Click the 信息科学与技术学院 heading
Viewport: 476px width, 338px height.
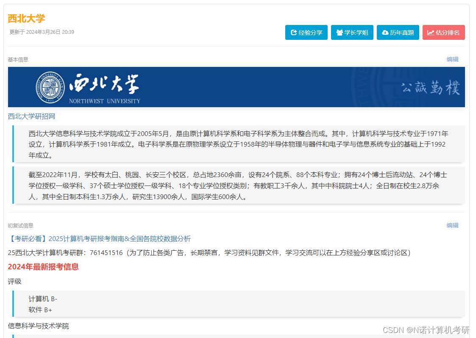point(39,326)
